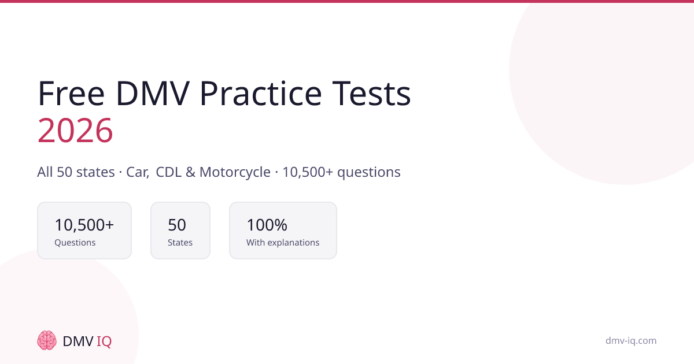The image size is (694, 364).
Task: Click the "With explanations" label
Action: click(x=283, y=243)
